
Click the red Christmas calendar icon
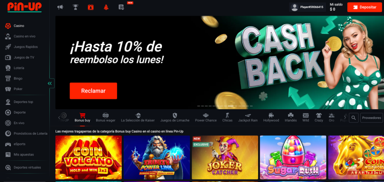(91, 7)
